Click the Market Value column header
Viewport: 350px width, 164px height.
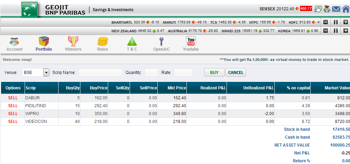330,88
